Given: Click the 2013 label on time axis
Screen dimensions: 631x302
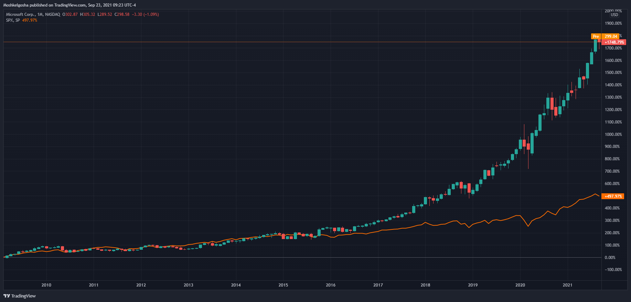Looking at the screenshot, I should 189,285.
